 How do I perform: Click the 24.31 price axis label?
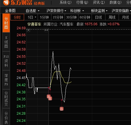tap(21, 106)
